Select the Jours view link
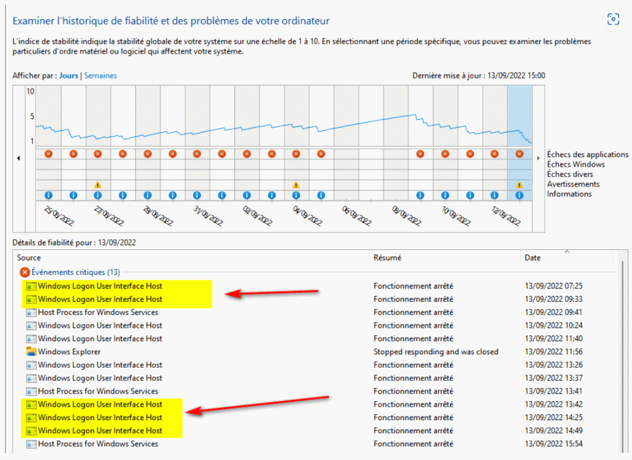Viewport: 632px width, 460px height. [68, 75]
